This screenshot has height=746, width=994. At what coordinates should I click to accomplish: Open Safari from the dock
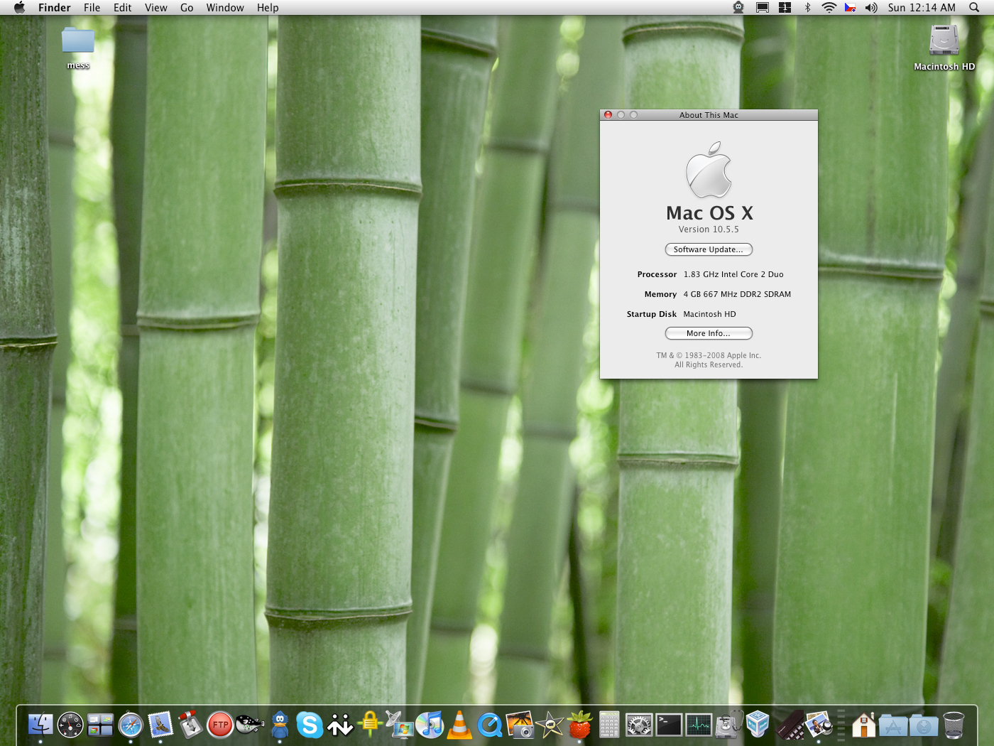coord(131,725)
